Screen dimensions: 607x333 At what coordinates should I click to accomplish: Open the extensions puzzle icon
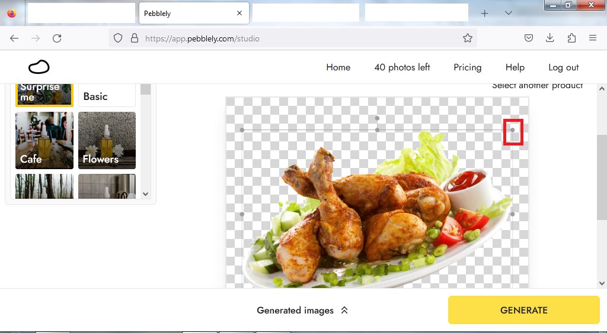[x=571, y=38]
